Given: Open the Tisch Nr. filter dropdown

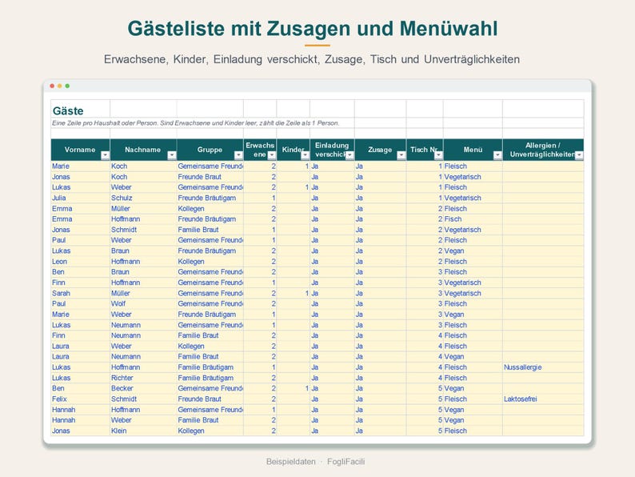Looking at the screenshot, I should 438,155.
